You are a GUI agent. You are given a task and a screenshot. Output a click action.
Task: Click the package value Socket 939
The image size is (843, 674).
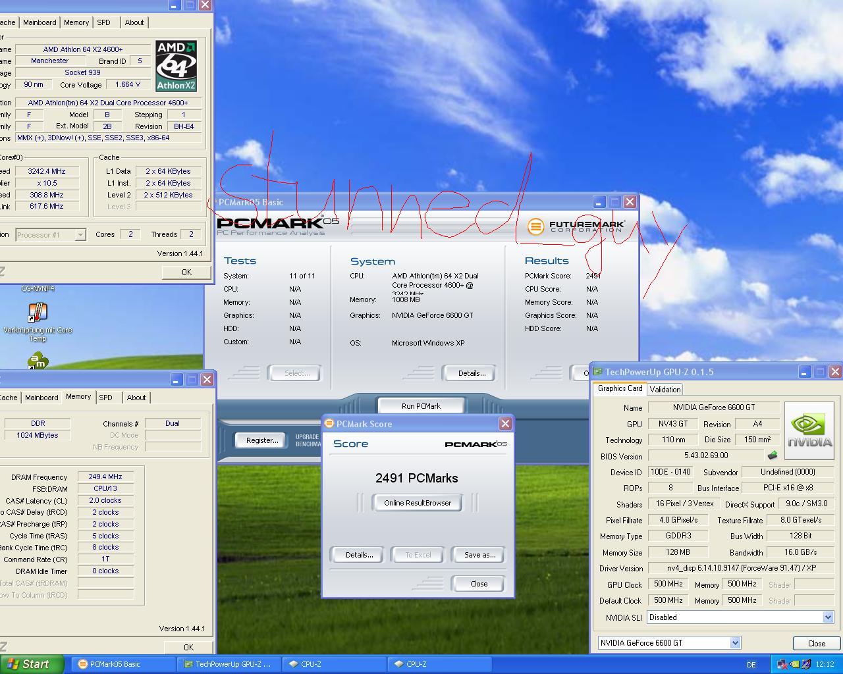pos(82,72)
